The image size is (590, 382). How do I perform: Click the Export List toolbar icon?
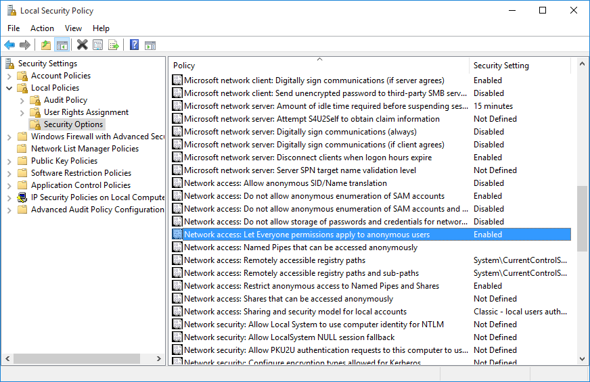pos(114,45)
